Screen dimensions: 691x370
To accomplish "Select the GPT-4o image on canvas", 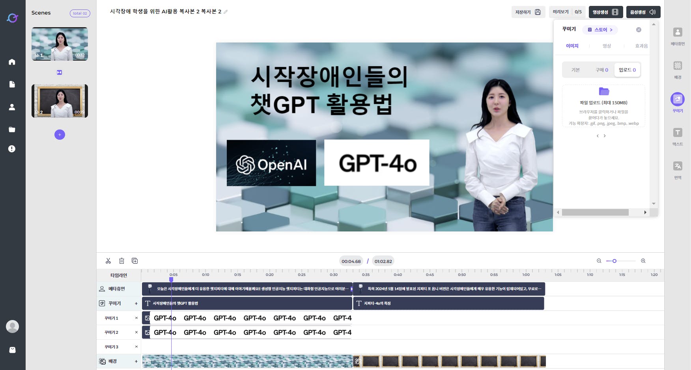I will pos(377,163).
